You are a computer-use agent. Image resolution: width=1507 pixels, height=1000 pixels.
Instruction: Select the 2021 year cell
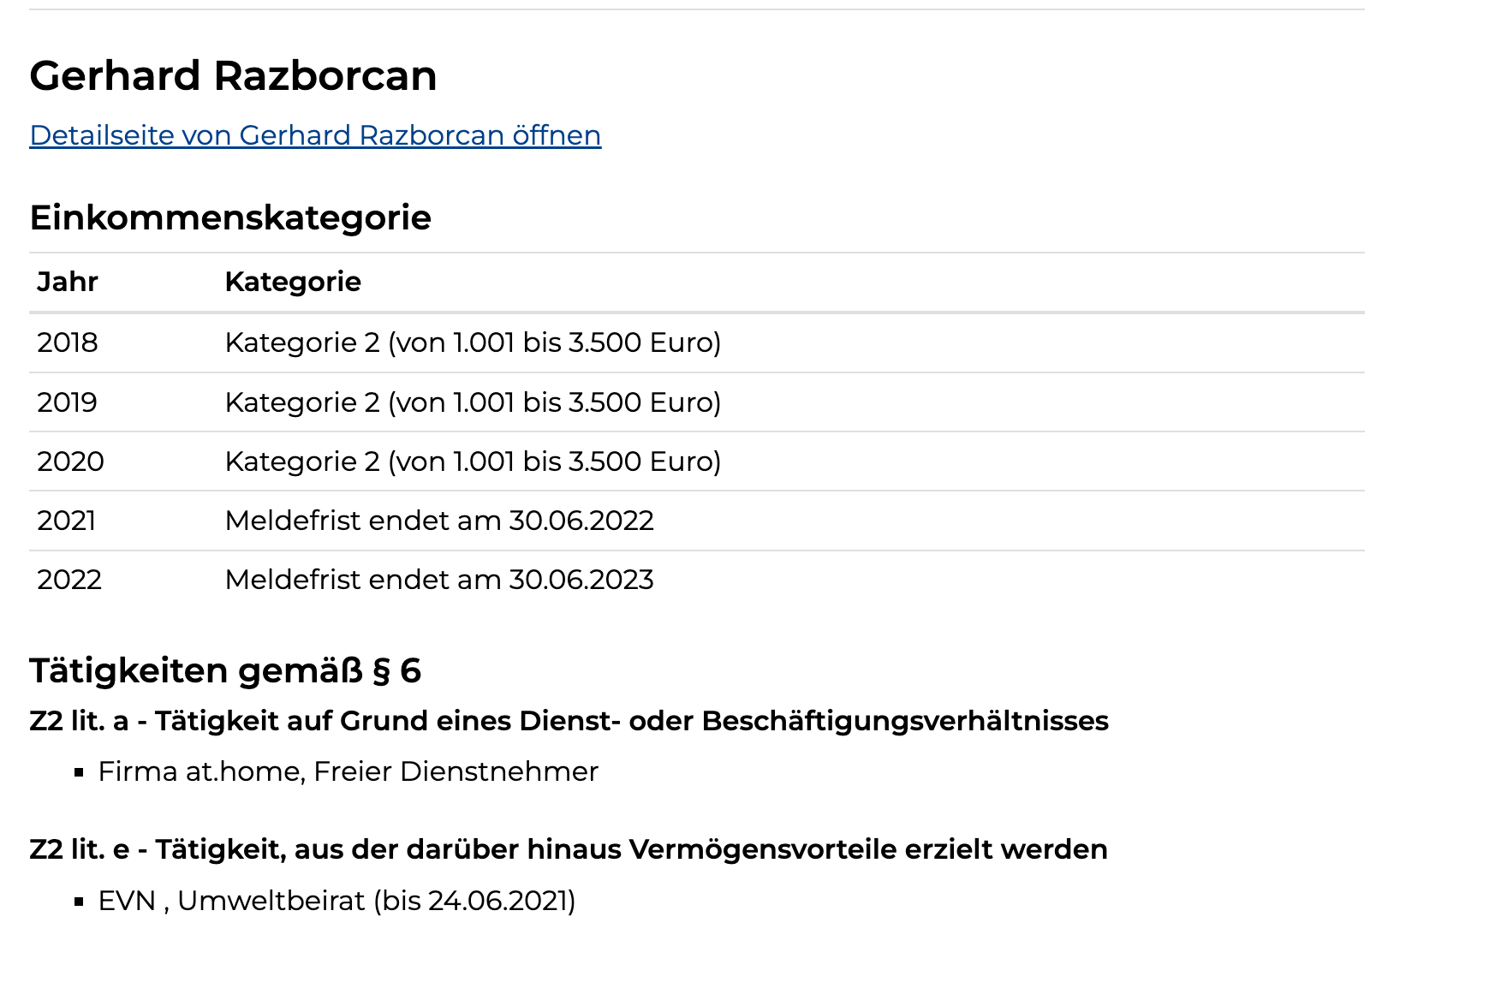pos(67,521)
